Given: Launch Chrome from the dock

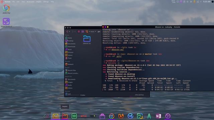Looking at the screenshot, I should 112,116.
